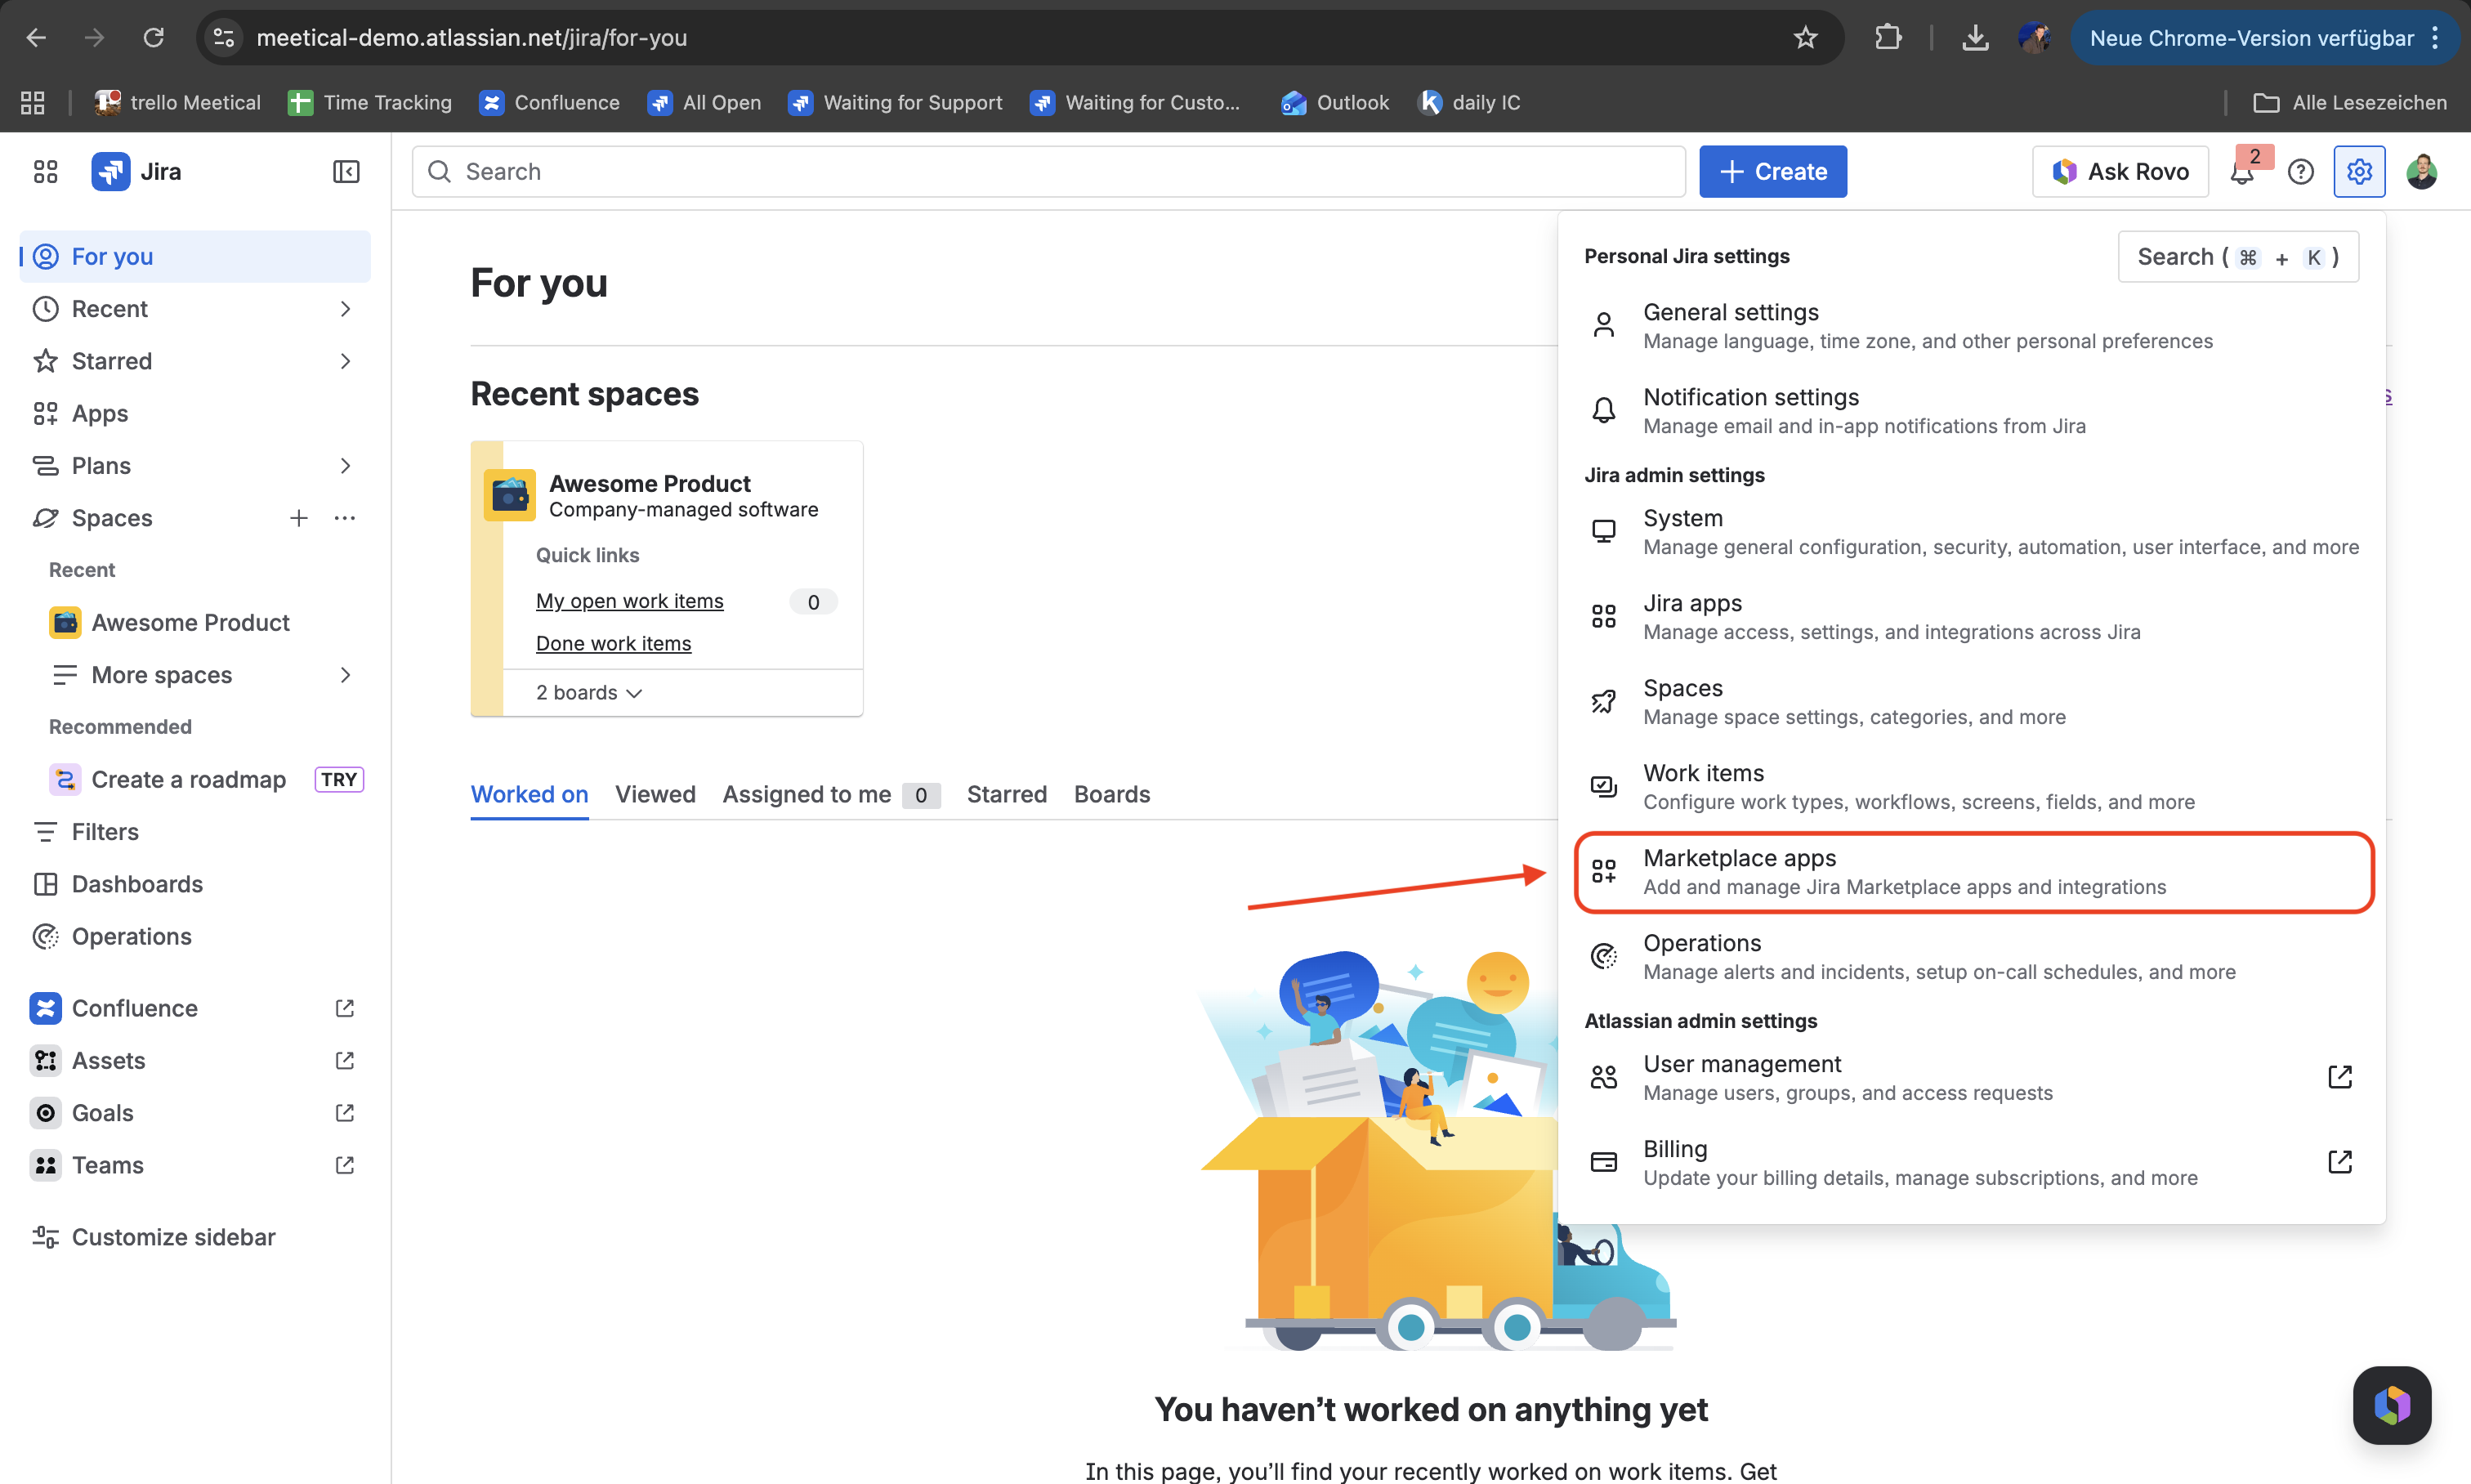Open notifications bell with 2 badge
Screen dimensions: 2471x1484
[x=2242, y=172]
